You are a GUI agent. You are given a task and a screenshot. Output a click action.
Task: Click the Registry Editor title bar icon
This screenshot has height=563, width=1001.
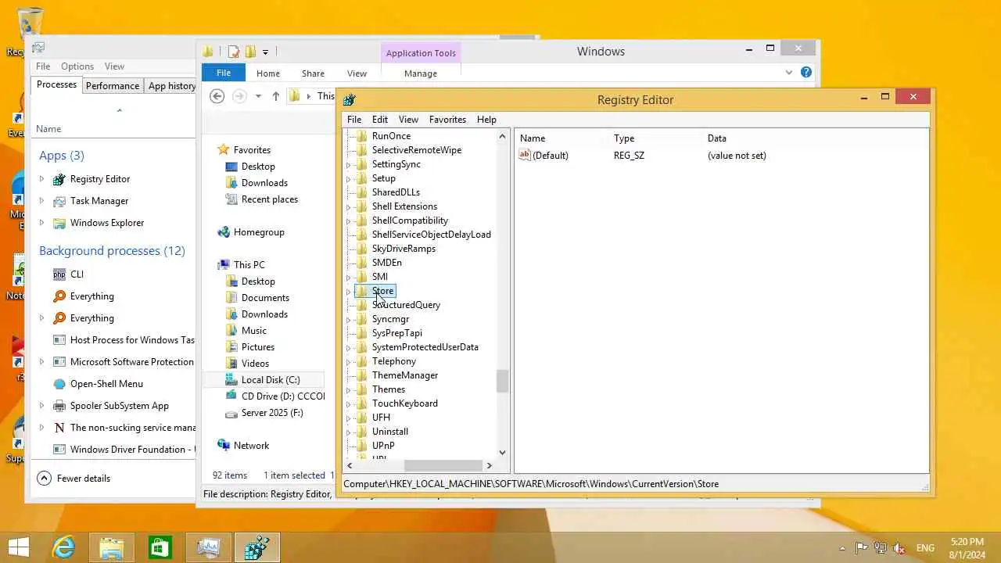tap(350, 99)
